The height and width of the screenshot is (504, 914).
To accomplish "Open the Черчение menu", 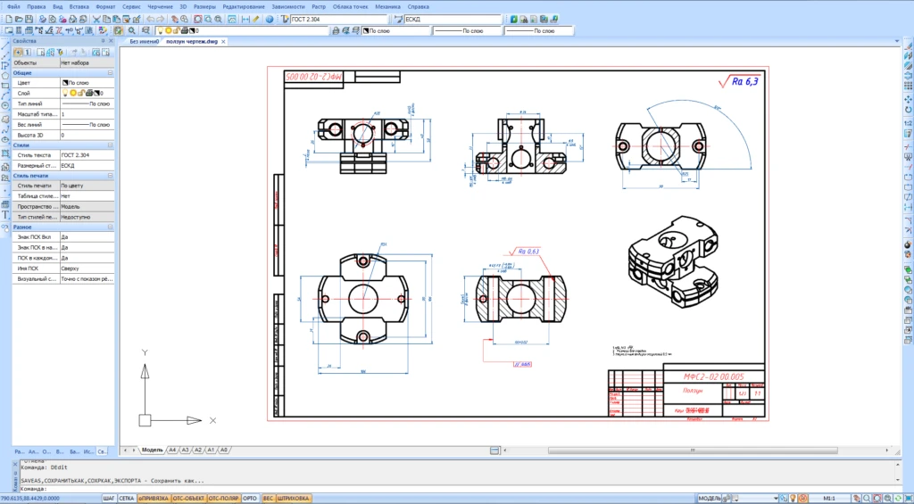I will tap(162, 6).
